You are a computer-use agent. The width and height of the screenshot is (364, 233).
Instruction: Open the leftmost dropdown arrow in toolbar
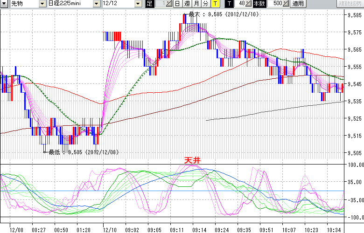click(4, 4)
